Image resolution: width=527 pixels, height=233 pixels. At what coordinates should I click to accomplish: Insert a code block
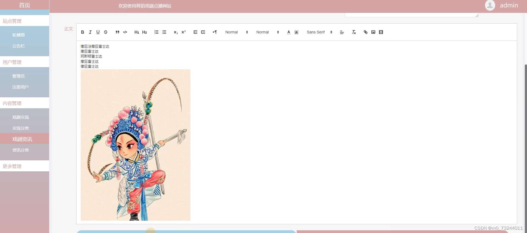tap(125, 32)
